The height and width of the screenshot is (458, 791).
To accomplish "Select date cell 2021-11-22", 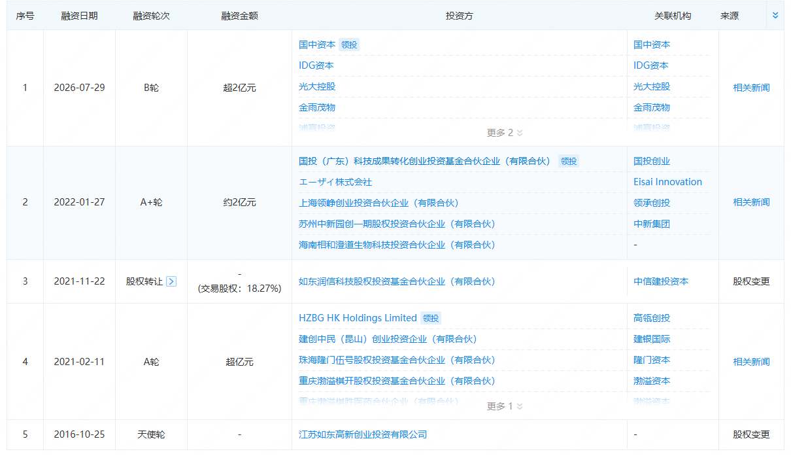I will coord(79,281).
